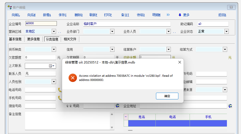
Task: Click the double-arrow icon in the toolbar
Action: click(x=168, y=15)
